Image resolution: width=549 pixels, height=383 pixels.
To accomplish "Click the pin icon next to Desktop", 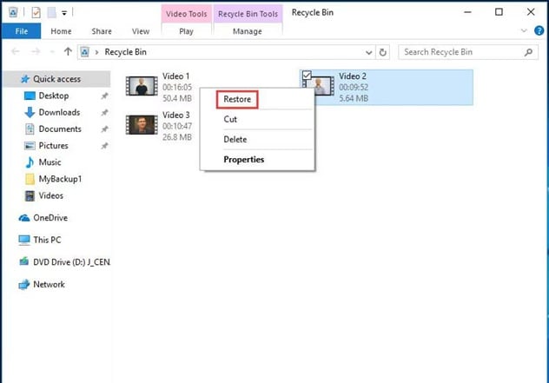I will point(104,96).
